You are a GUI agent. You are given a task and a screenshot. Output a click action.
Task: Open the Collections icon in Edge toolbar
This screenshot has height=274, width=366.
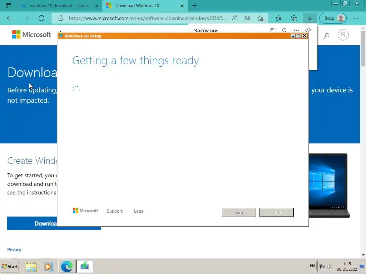pos(294,18)
